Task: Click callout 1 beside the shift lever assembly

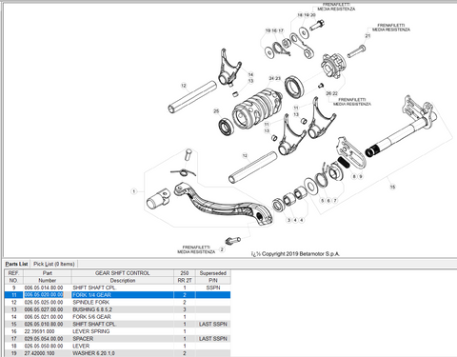Action: (133, 191)
